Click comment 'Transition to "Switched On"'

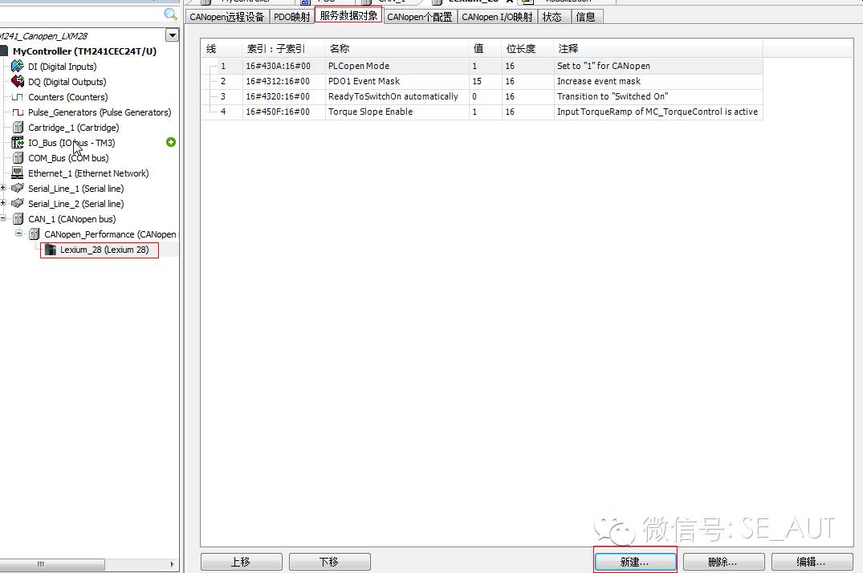click(x=613, y=96)
